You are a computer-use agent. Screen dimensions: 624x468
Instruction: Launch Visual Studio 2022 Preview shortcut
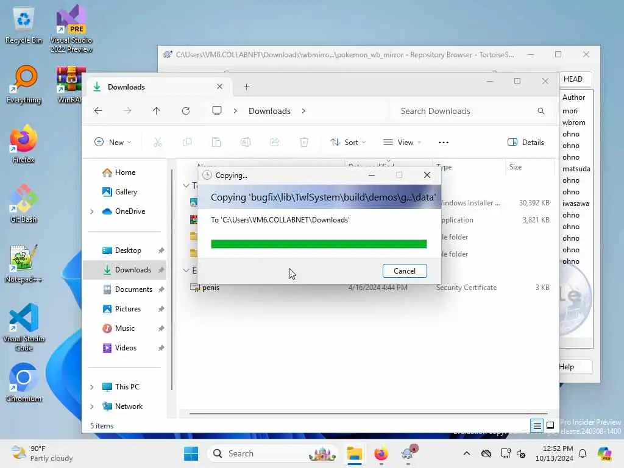coord(71,29)
